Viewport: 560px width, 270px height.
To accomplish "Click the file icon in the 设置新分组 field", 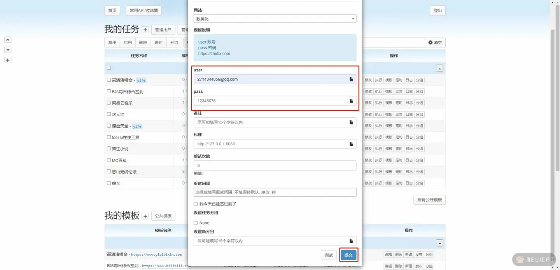I will click(351, 241).
